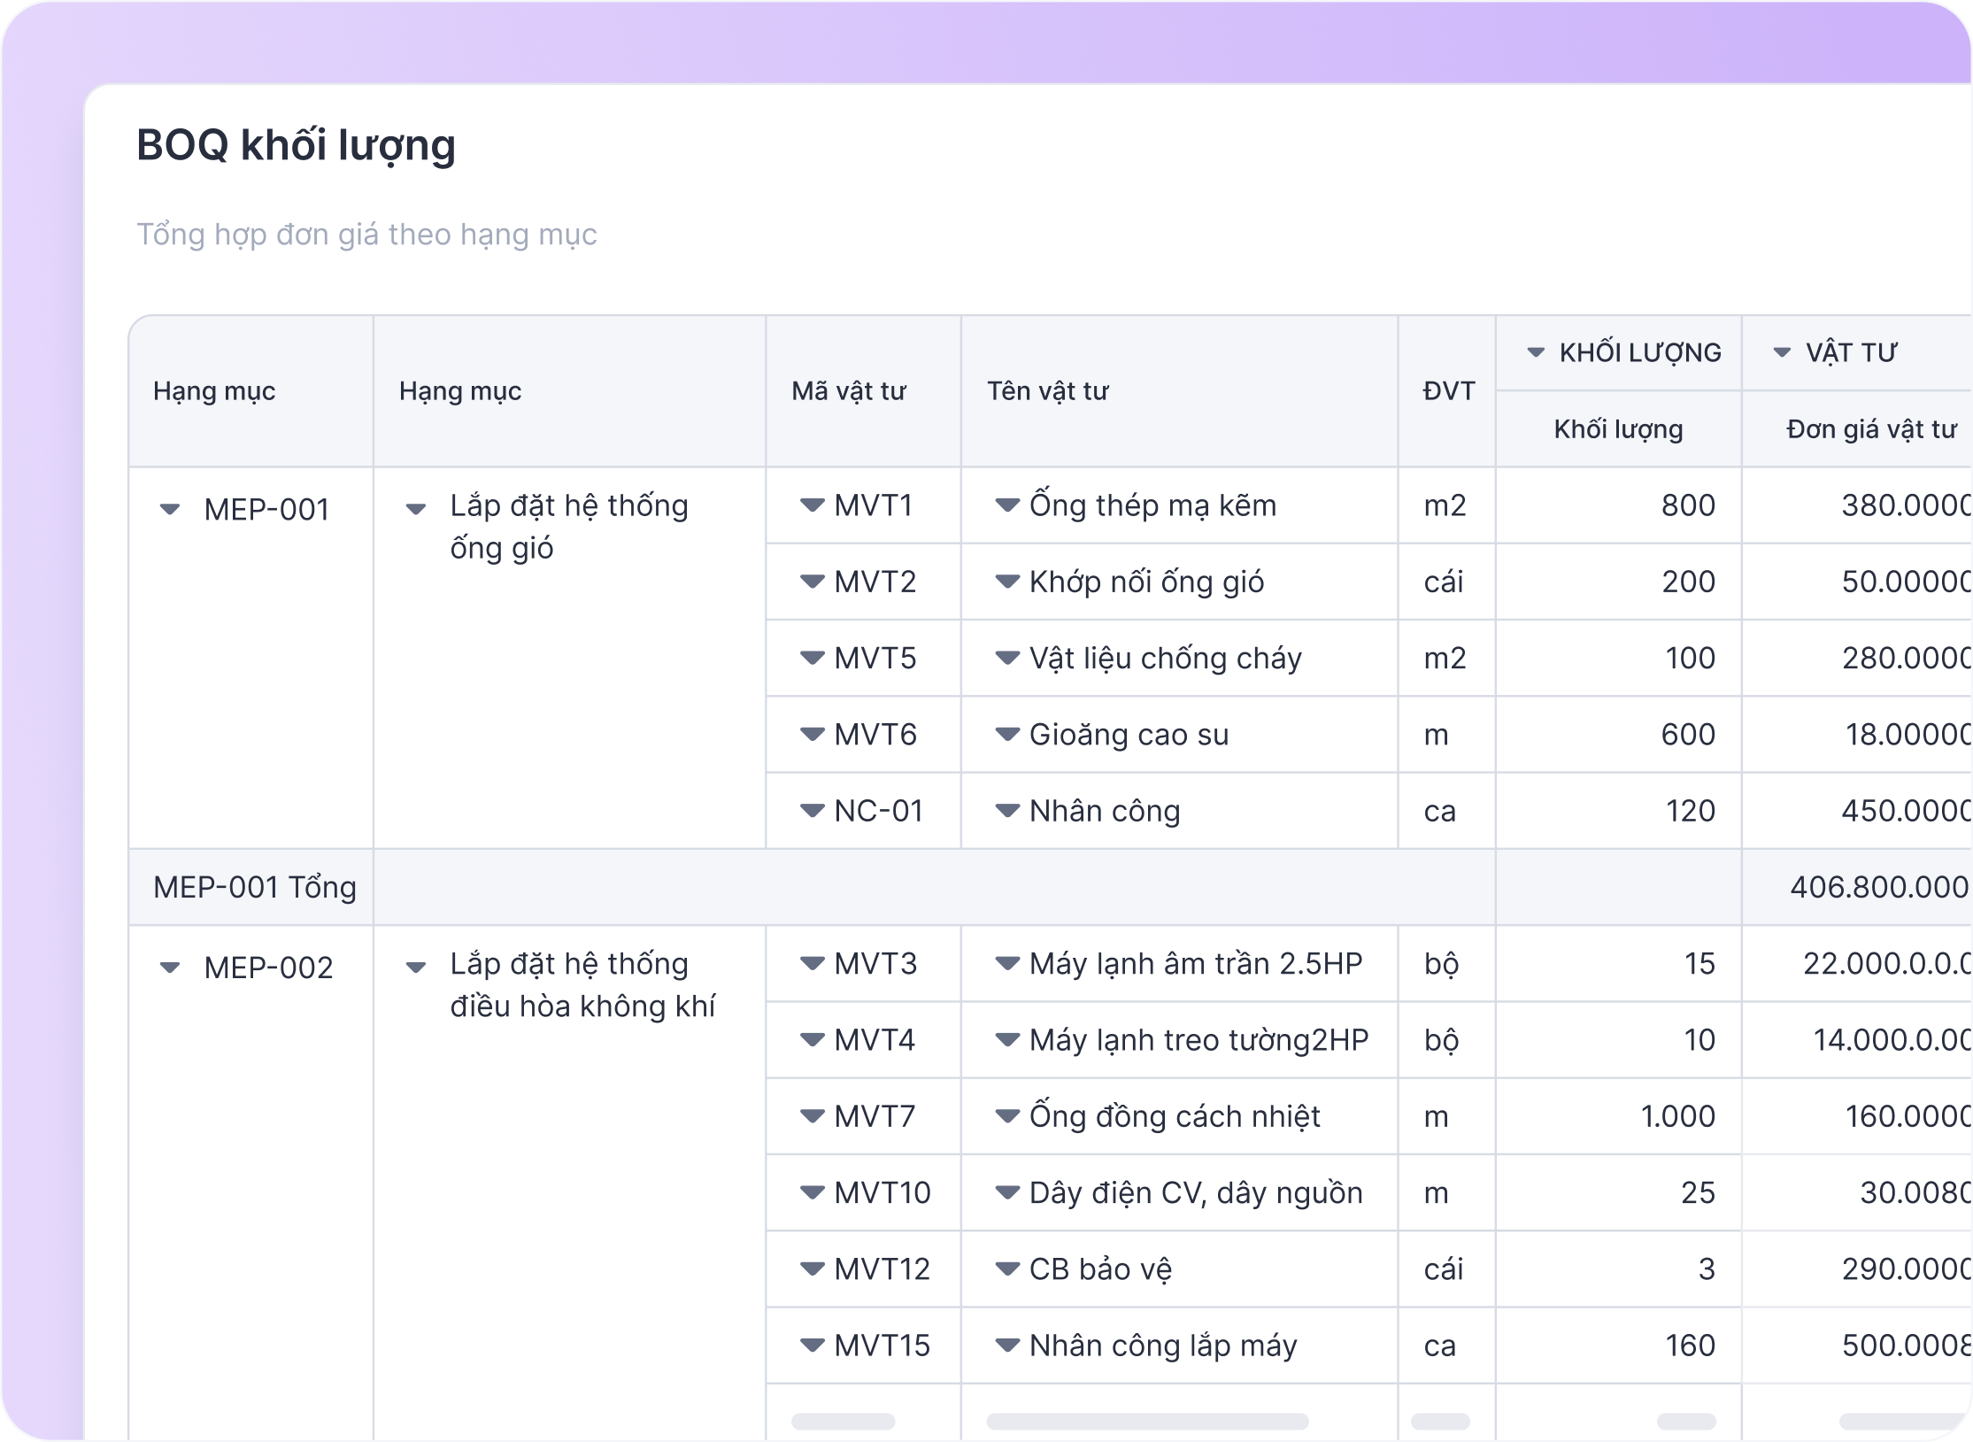Image resolution: width=1973 pixels, height=1442 pixels.
Task: Collapse 'Lắp đặt hệ thống ống gió' group
Action: [x=415, y=509]
